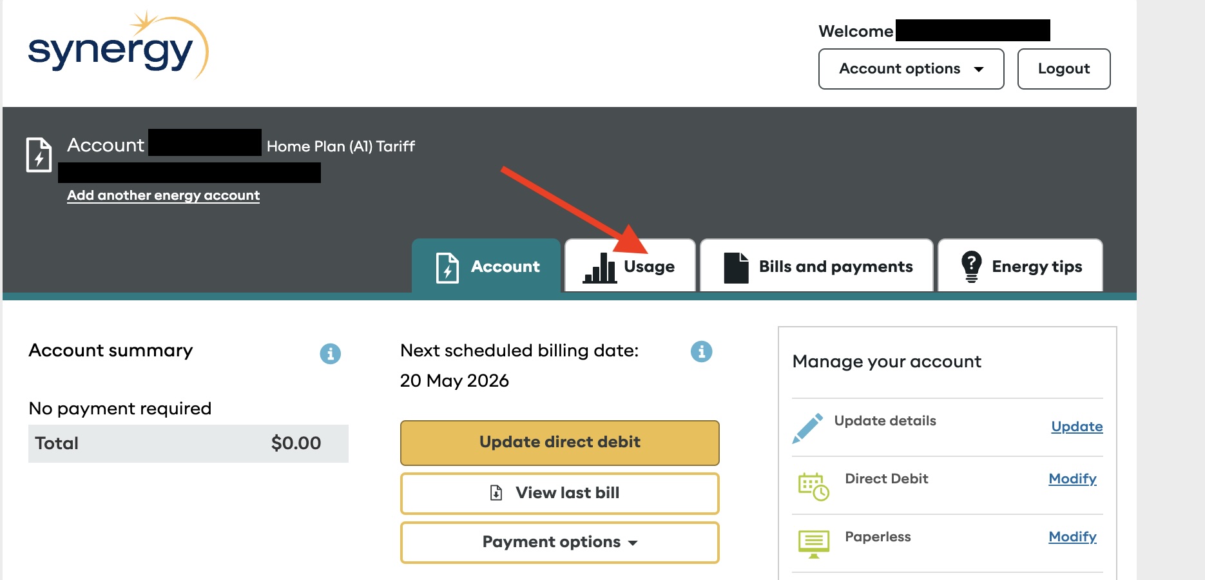Click '20 May 2026' billing date
Screen dimensions: 1205x580
coord(454,381)
